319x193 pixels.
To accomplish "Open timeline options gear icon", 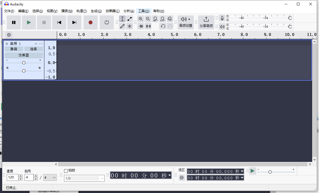I will point(9,35).
